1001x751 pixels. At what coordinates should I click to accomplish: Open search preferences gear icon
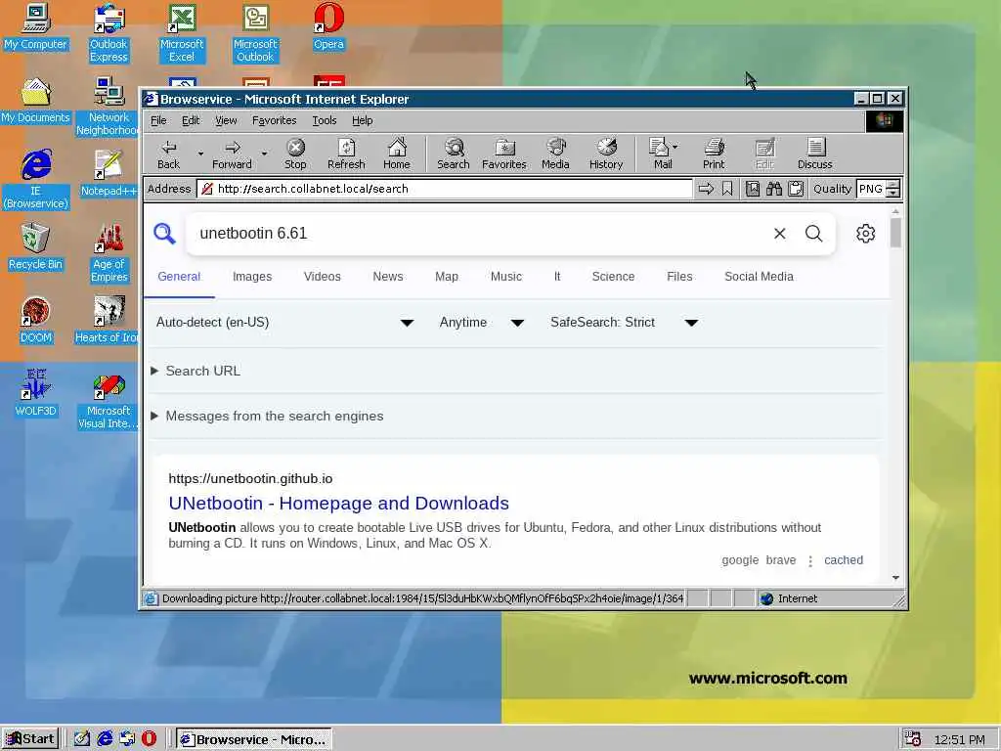(866, 233)
